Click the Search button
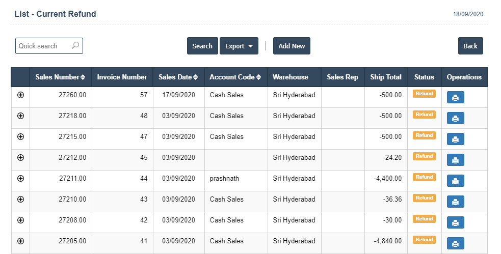 coord(202,46)
